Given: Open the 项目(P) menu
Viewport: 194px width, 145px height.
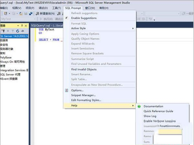Looking at the screenshot, I should [x=30, y=8].
